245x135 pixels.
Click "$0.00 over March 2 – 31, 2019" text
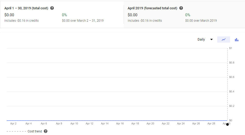(x=83, y=21)
